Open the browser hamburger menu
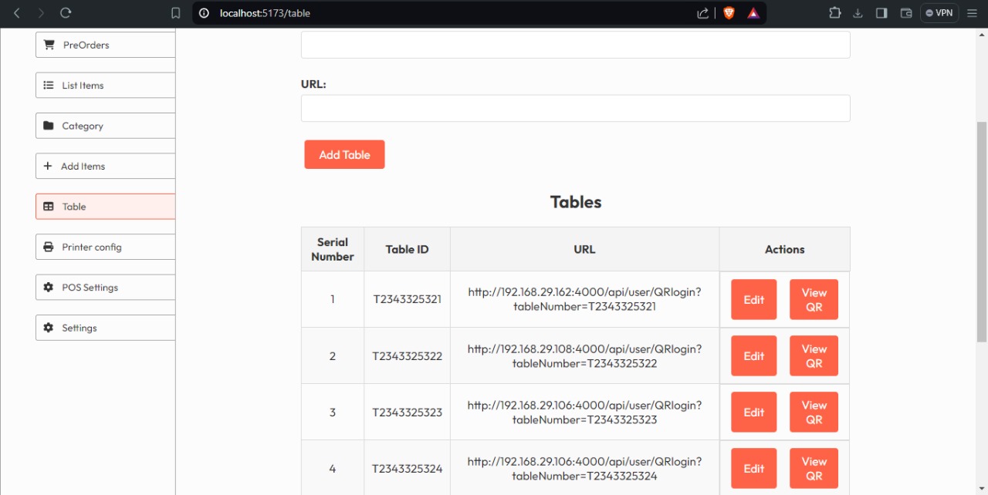The width and height of the screenshot is (988, 495). [973, 13]
